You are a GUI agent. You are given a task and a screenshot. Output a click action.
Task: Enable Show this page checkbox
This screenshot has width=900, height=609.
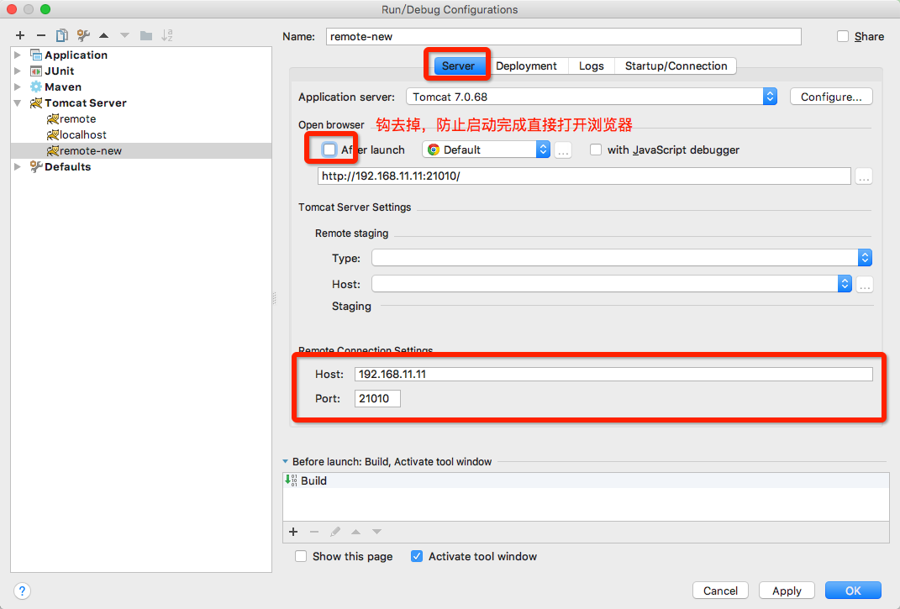[301, 556]
